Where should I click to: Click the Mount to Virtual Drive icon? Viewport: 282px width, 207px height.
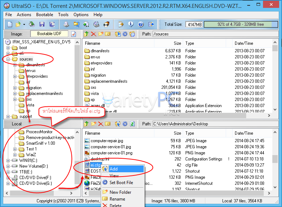96,24
